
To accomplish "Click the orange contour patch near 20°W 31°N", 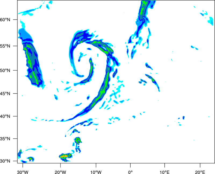I will tap(64, 156).
